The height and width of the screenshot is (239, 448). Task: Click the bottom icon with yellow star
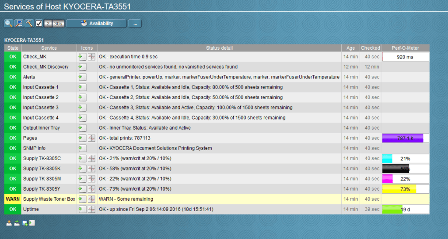click(x=9, y=223)
